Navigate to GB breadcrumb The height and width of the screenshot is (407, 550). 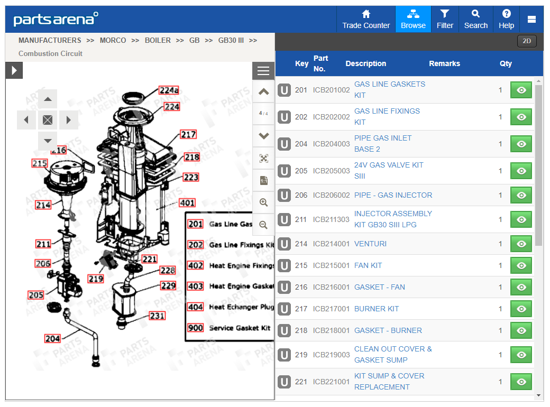coord(194,40)
